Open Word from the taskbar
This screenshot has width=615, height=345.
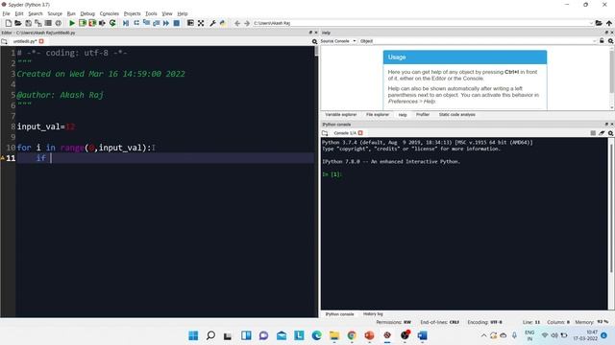423,335
